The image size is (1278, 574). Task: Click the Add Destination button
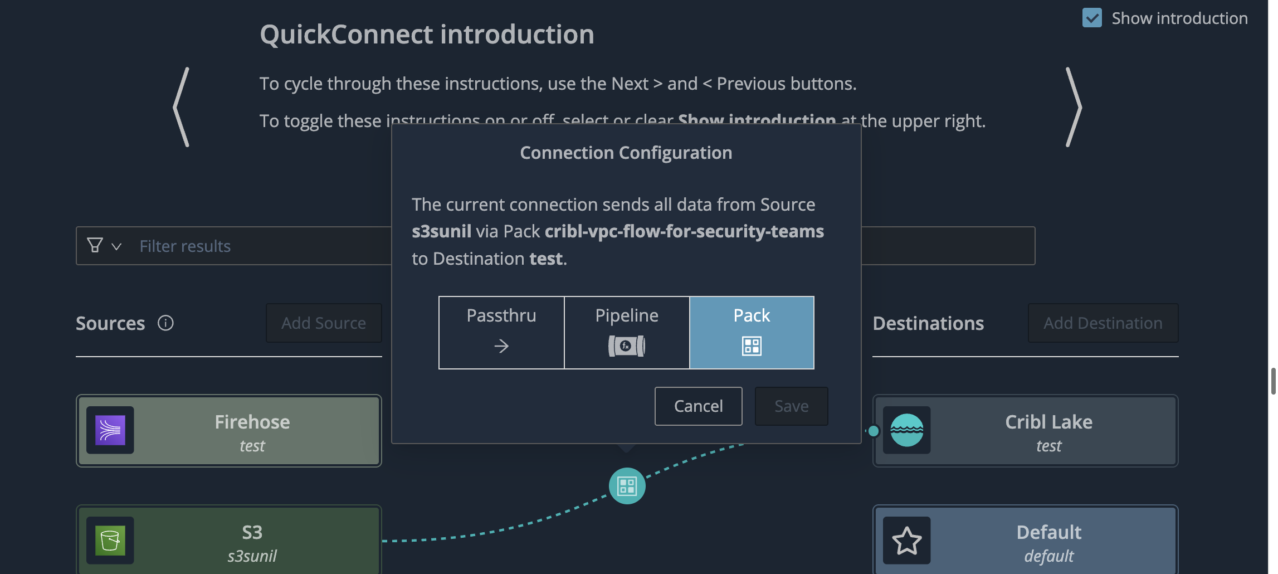(1103, 323)
